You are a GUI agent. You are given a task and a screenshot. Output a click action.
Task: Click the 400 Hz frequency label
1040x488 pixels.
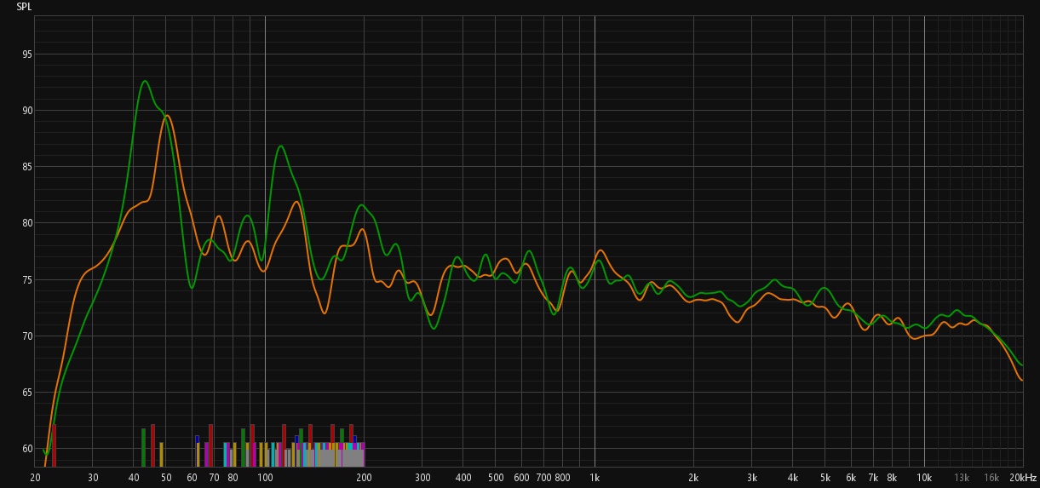(x=463, y=478)
